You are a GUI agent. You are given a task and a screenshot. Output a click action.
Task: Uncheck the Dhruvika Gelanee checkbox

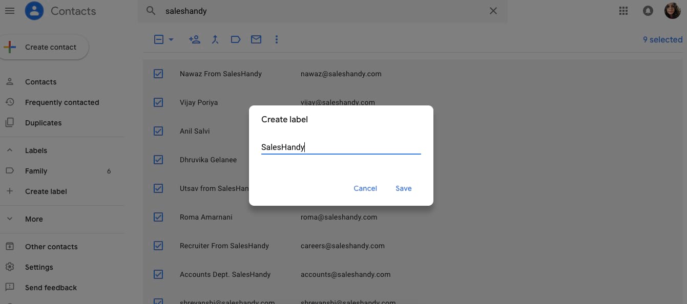pyautogui.click(x=158, y=160)
